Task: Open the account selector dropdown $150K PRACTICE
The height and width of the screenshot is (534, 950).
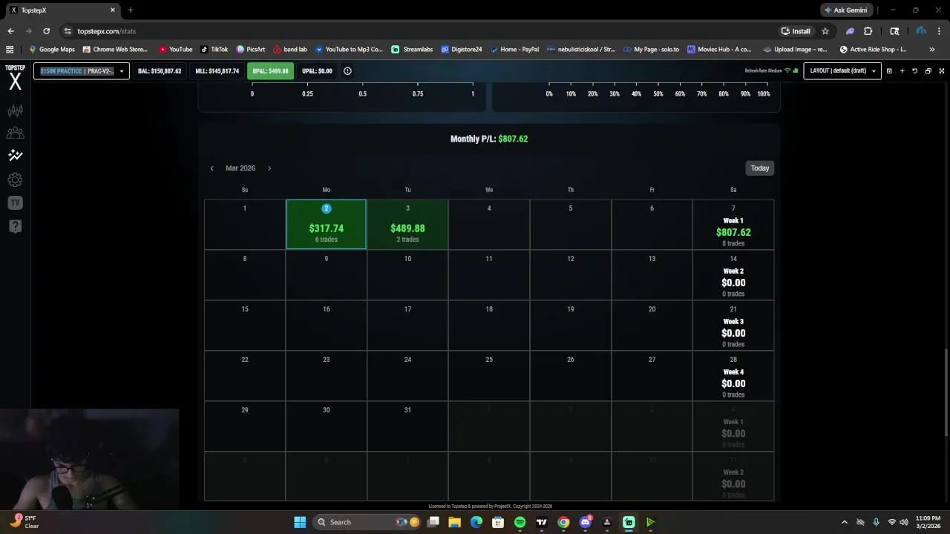Action: click(x=82, y=71)
